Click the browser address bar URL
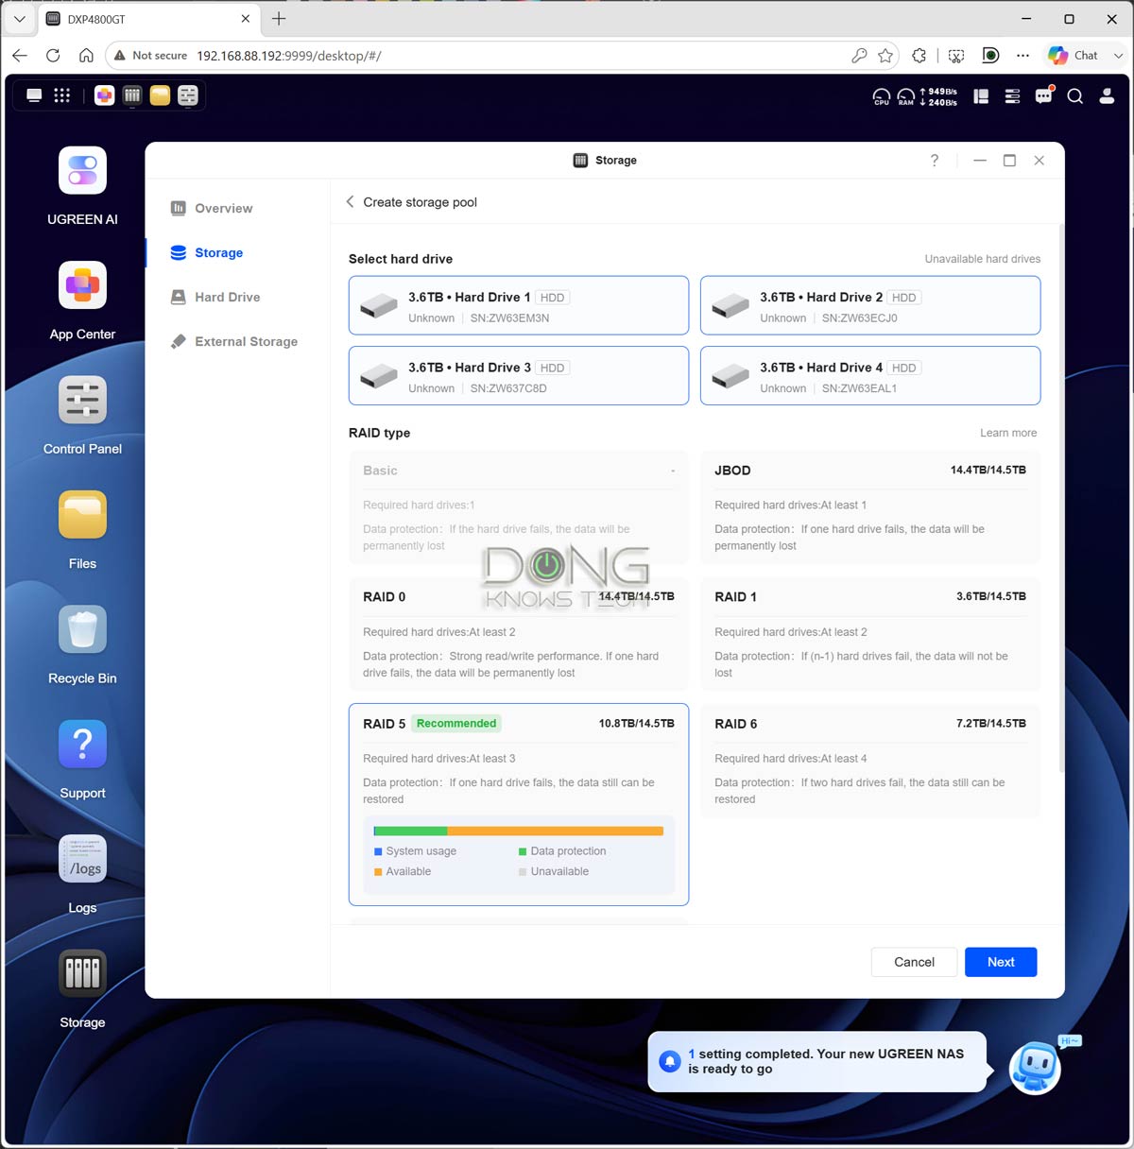1134x1149 pixels. 289,56
